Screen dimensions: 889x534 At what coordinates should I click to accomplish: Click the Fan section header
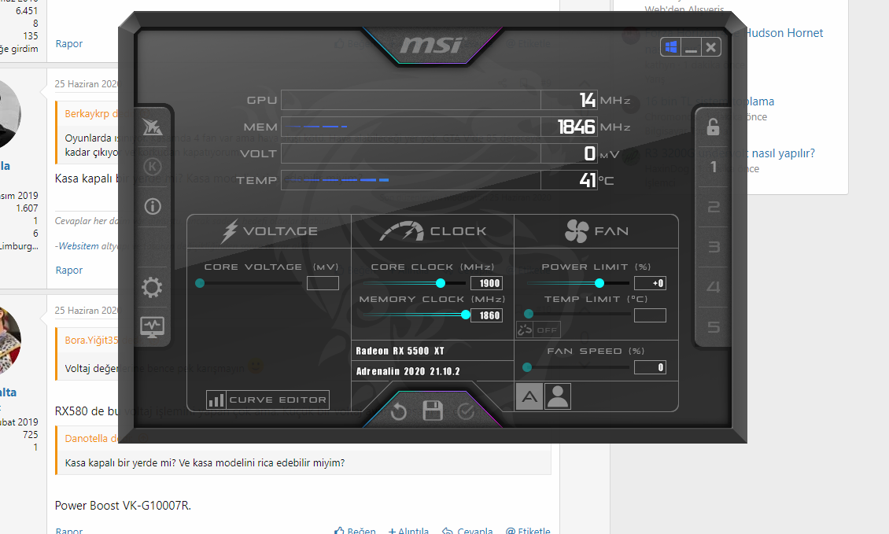[x=596, y=231]
